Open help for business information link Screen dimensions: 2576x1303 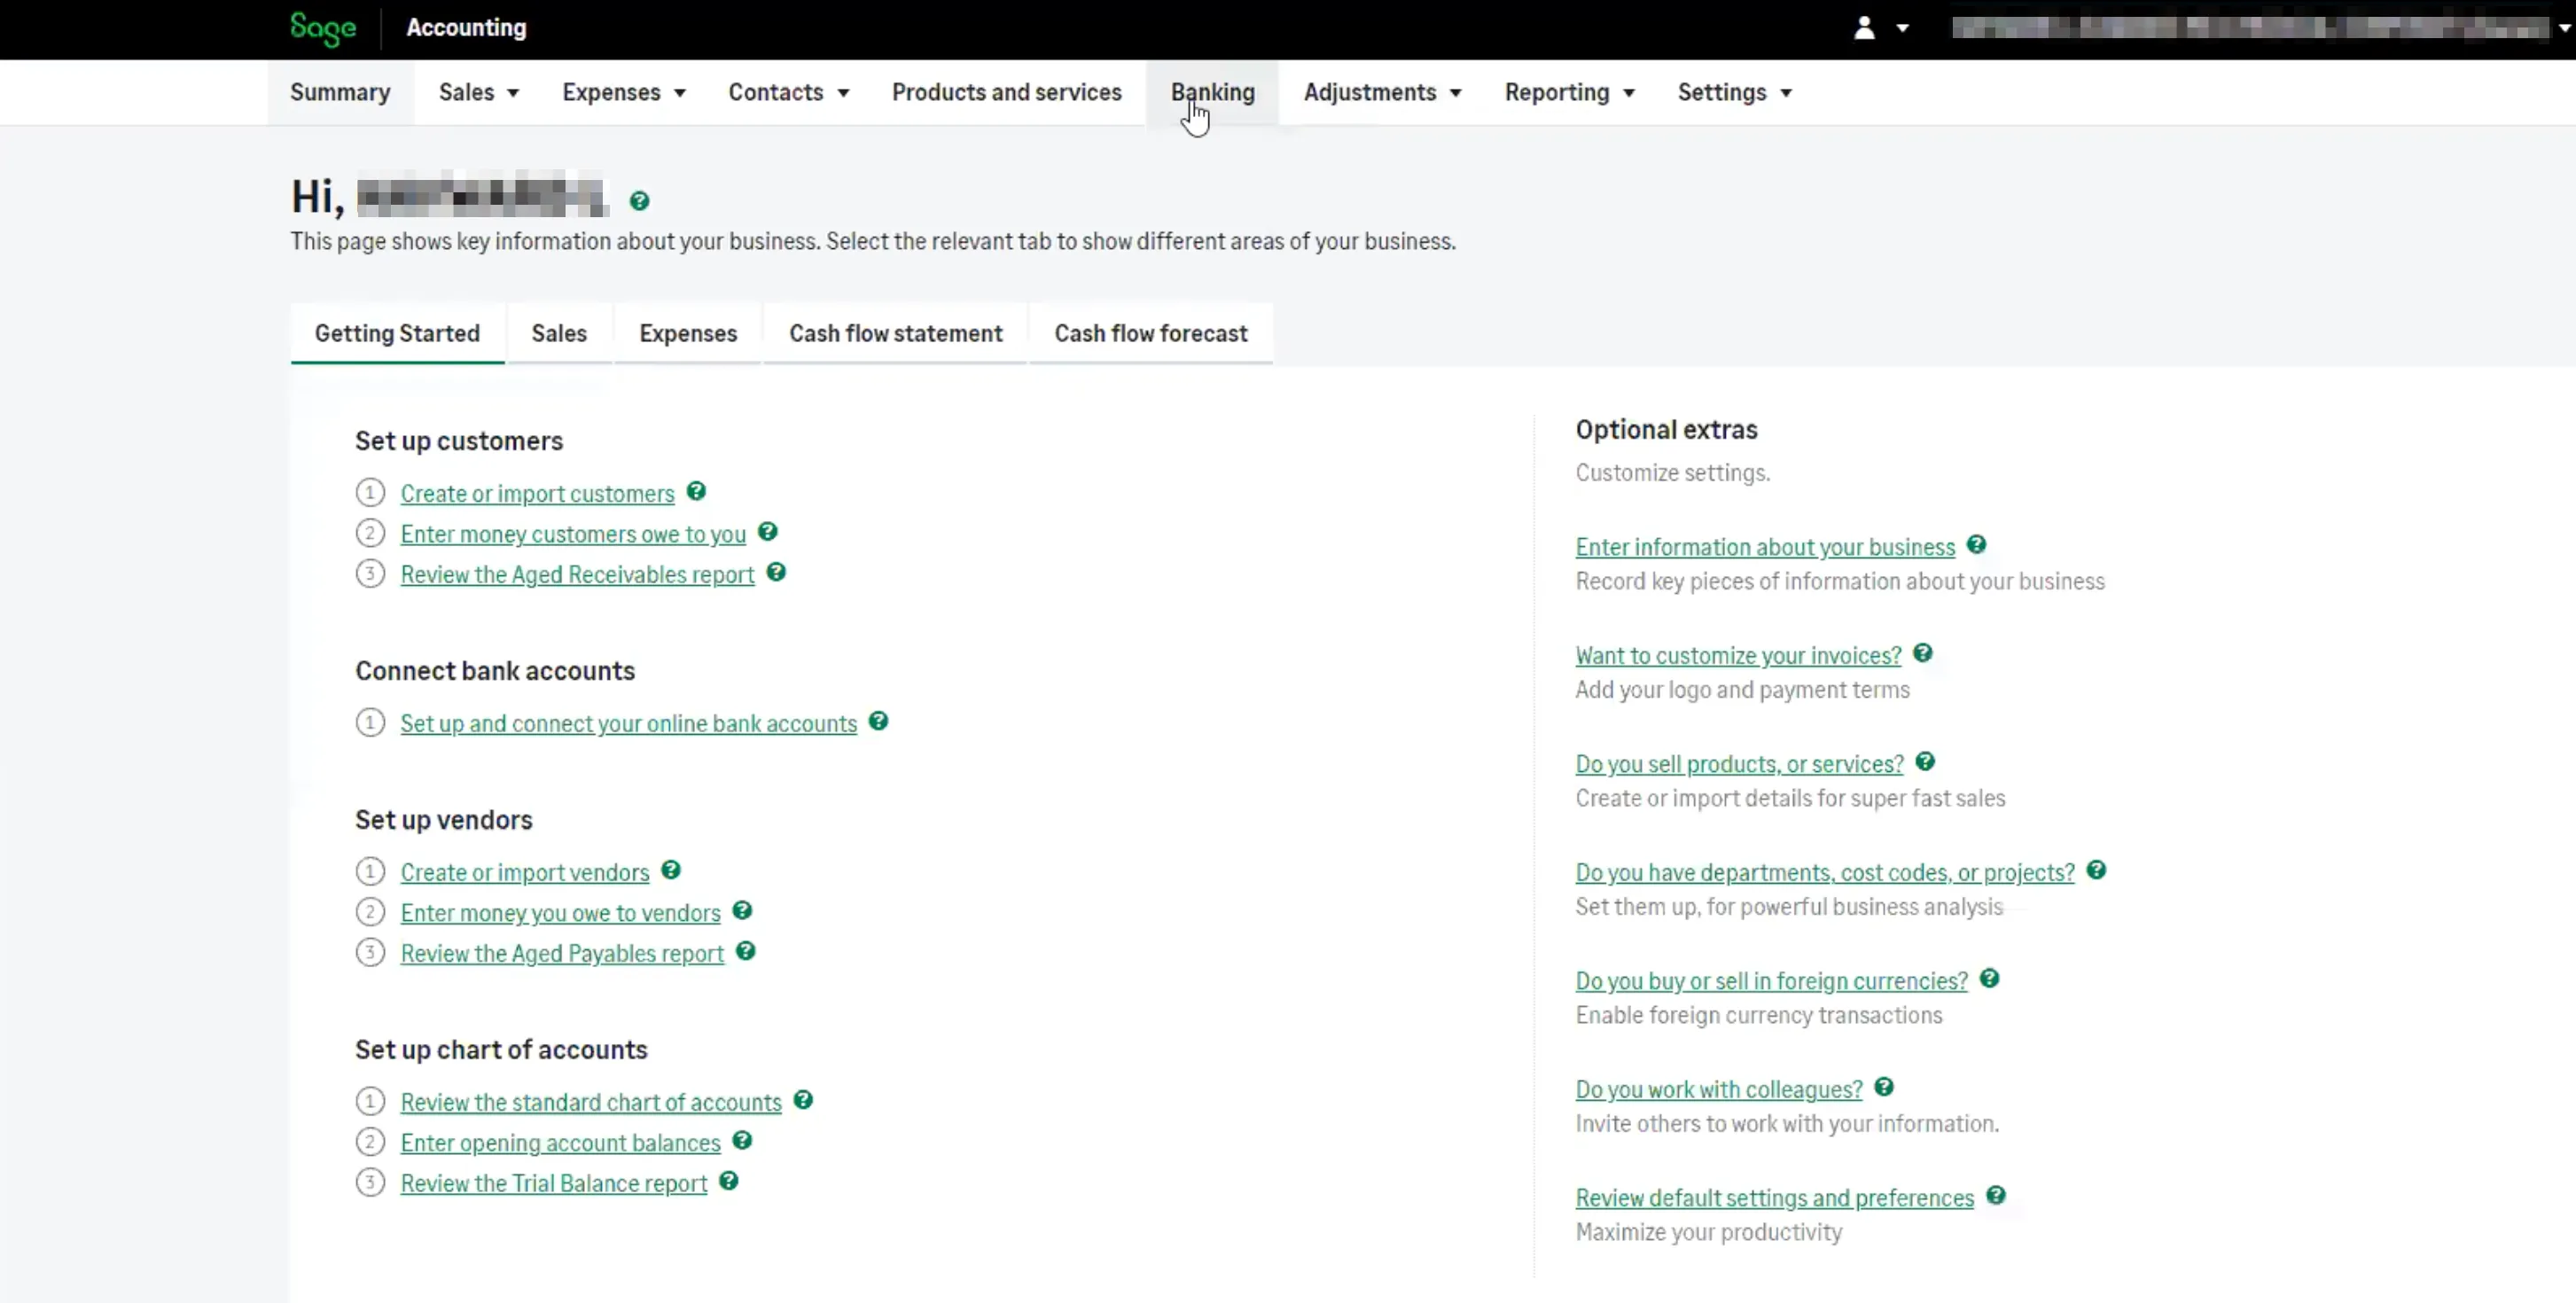click(1977, 545)
